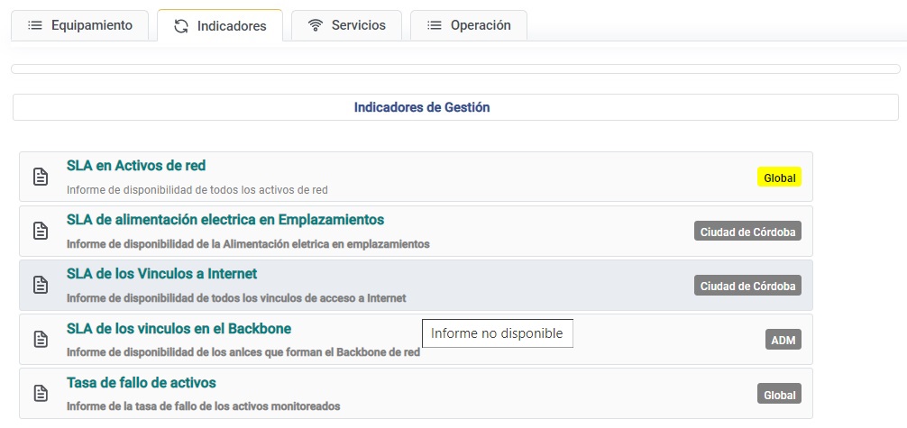
Task: Select SLA de los vinculos en el Backbone title
Action: (179, 328)
